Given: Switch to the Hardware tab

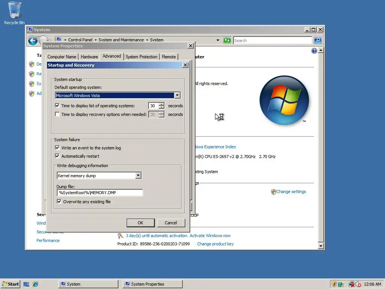Looking at the screenshot, I should (89, 57).
